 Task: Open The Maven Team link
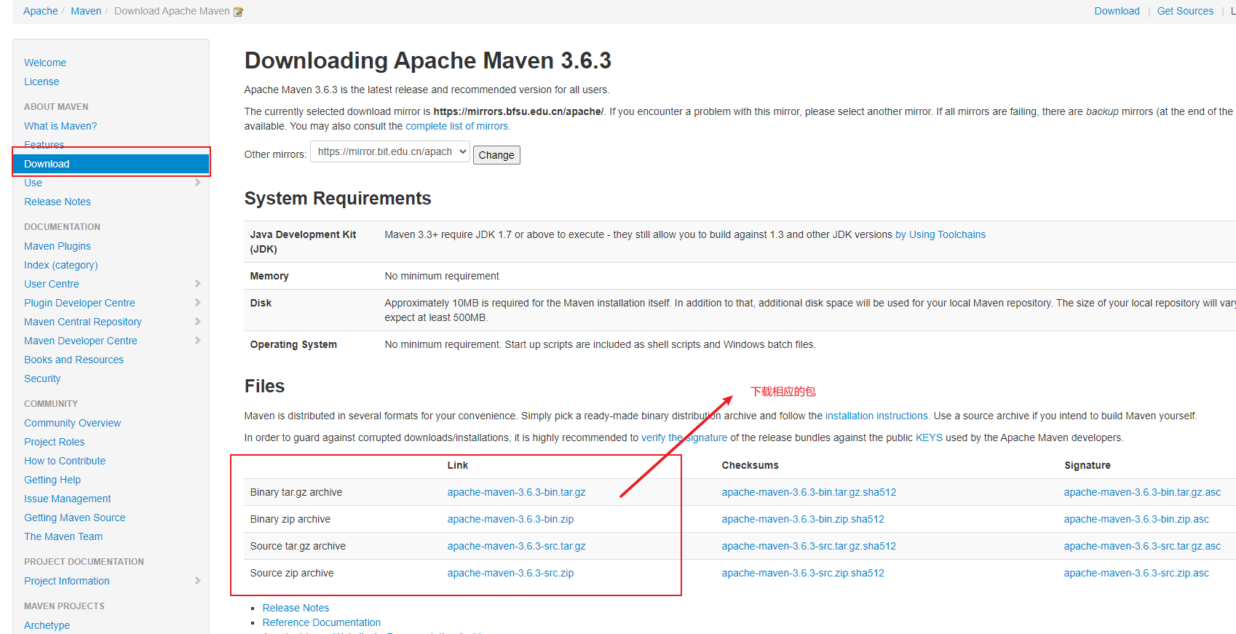point(63,536)
